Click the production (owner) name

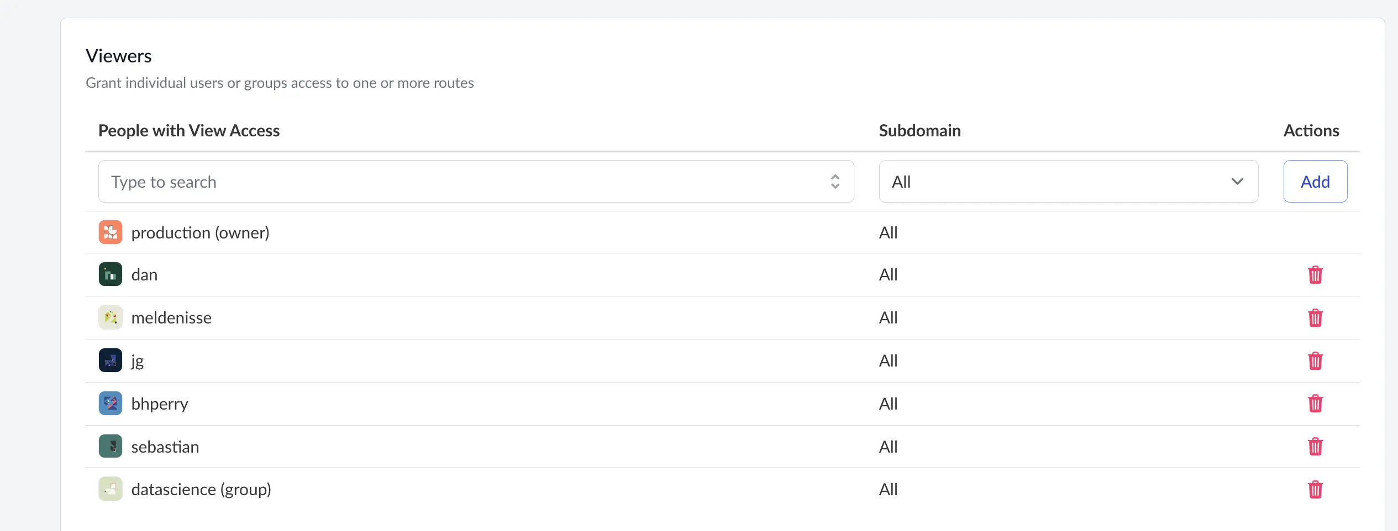(200, 233)
